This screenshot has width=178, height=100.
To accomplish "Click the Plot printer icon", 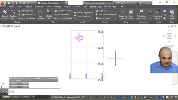I will (x=24, y=3).
